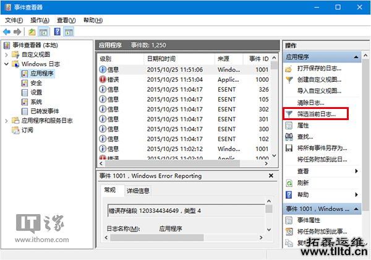The image size is (371, 260).
Task: Open the 帮助 submenu in actions pane
Action: pos(322,194)
